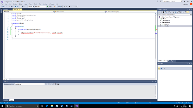193x108 pixels.
Task: Switch to the Team Explorer tab
Action: pos(172,61)
